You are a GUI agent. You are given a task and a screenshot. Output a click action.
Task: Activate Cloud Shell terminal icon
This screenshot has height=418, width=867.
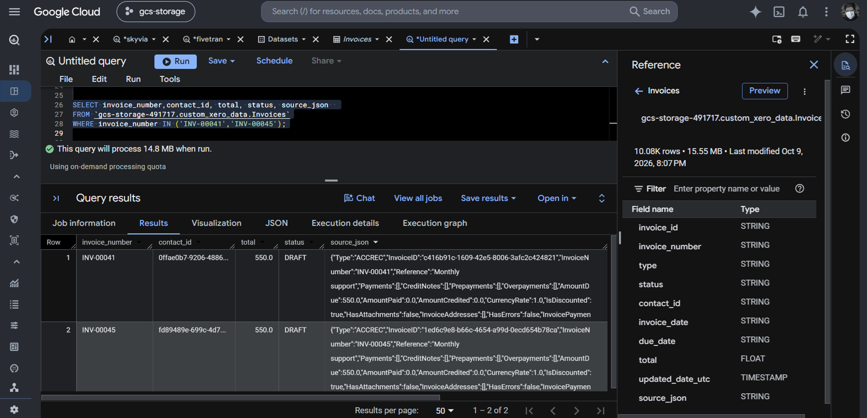tap(779, 12)
